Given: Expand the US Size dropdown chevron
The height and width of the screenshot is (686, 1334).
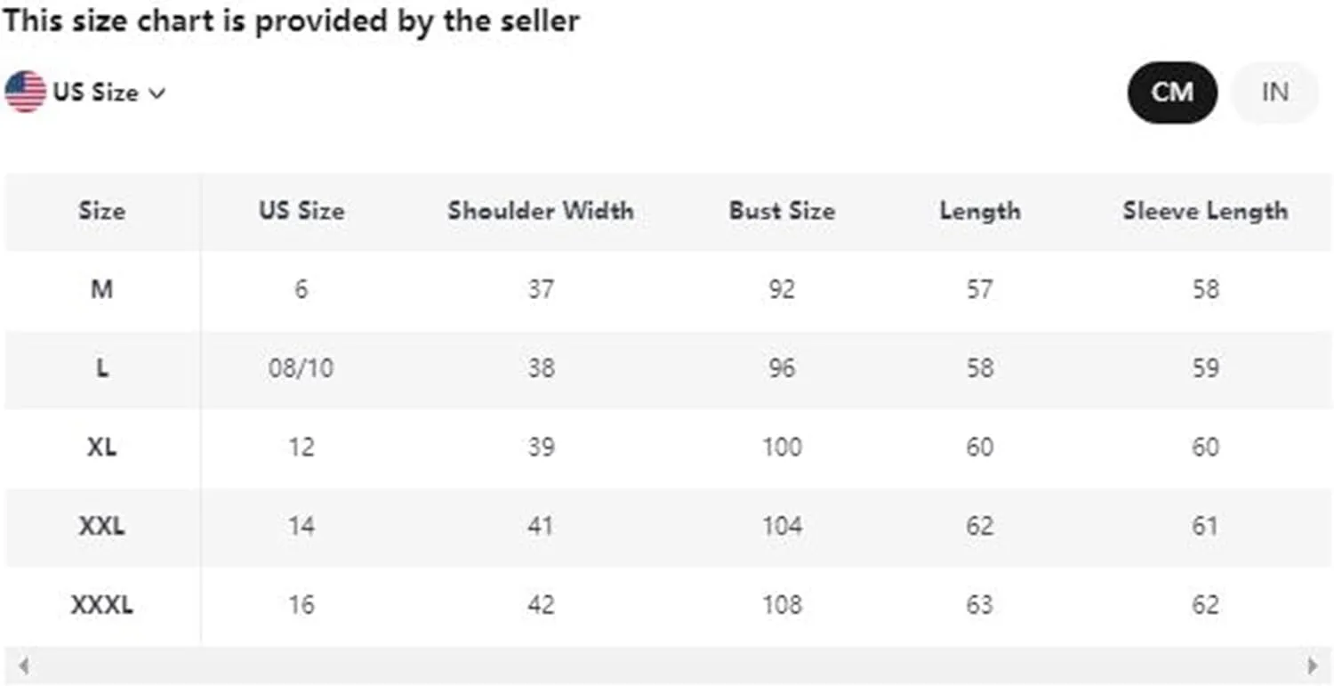Looking at the screenshot, I should (157, 93).
